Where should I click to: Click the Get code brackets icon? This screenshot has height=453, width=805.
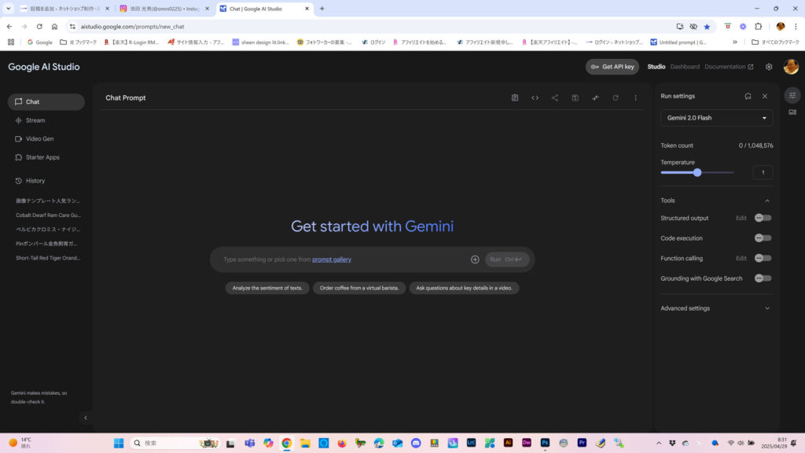coord(535,98)
